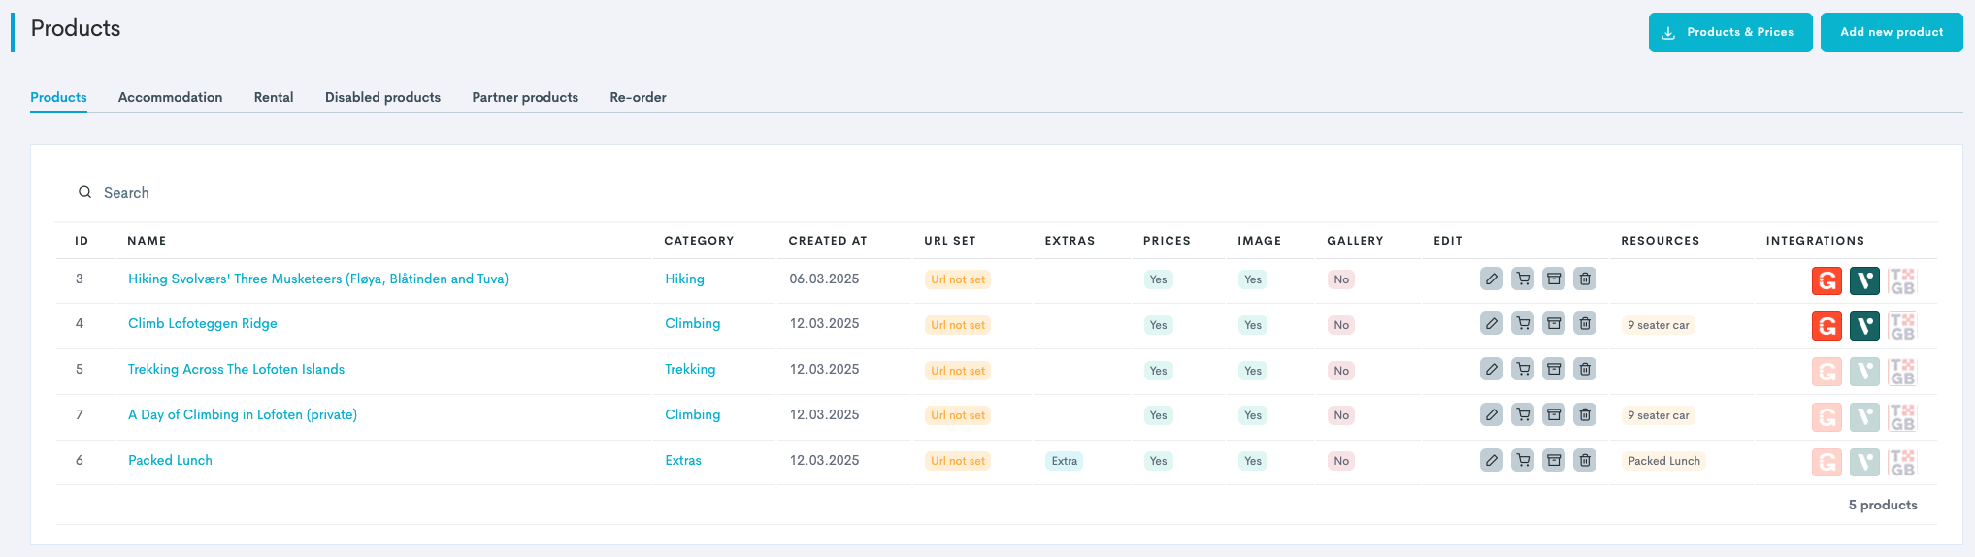1975x557 pixels.
Task: Click the archive box icon for Trekking Across The Lofoten Islands
Action: pos(1554,370)
